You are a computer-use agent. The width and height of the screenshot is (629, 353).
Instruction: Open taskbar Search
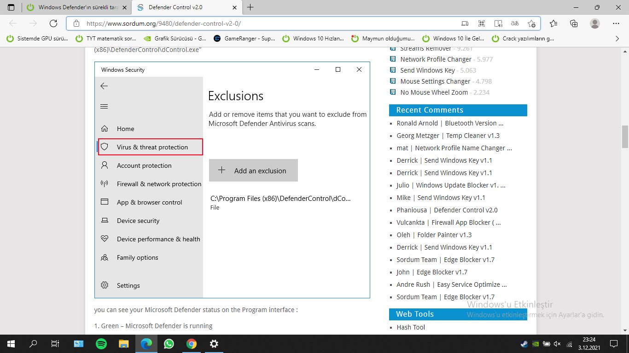[x=33, y=344]
